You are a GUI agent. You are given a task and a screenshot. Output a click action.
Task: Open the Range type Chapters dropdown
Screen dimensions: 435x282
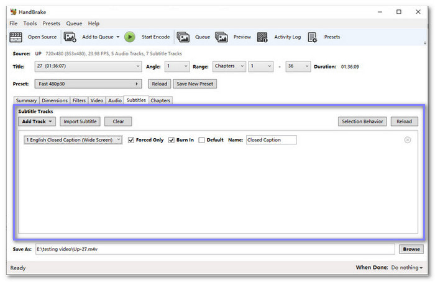tap(229, 66)
